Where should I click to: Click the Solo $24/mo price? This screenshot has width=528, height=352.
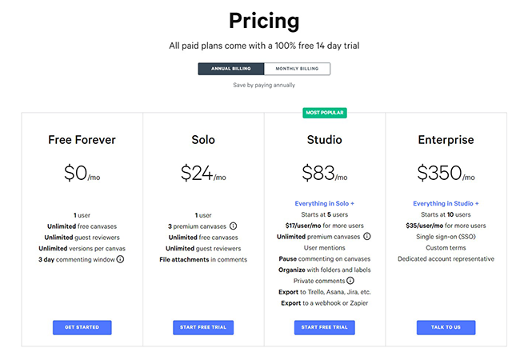coord(203,173)
